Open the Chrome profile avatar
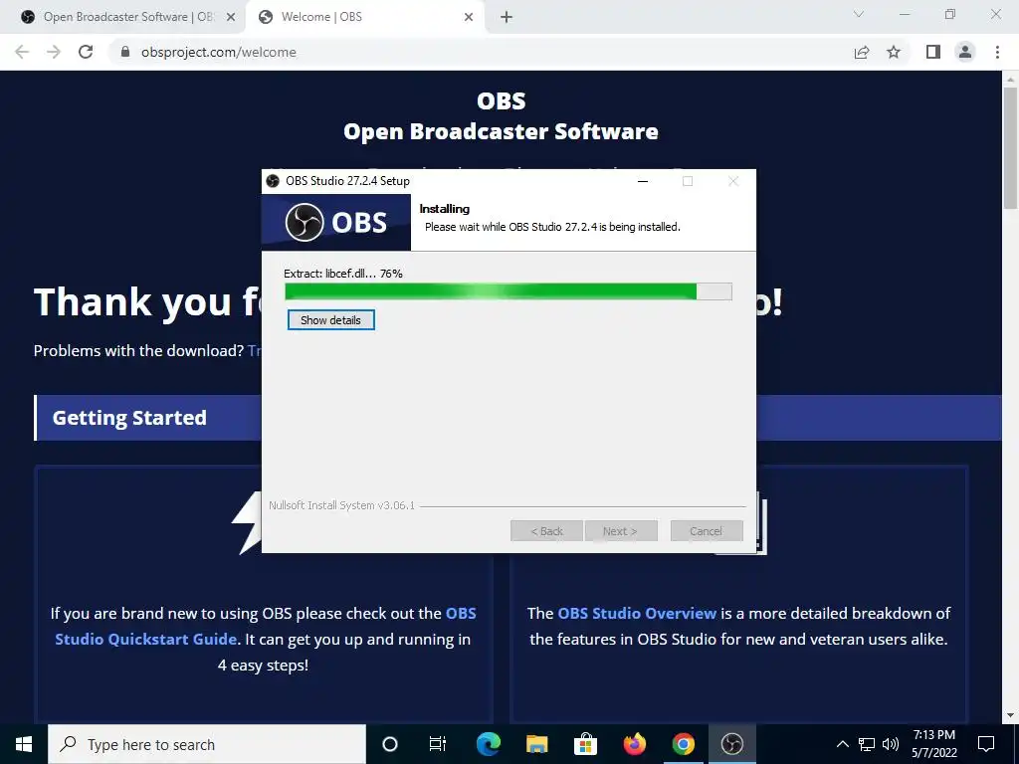 click(965, 52)
